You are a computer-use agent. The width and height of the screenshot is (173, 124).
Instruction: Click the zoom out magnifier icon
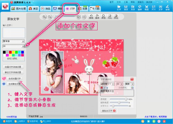pos(49,17)
